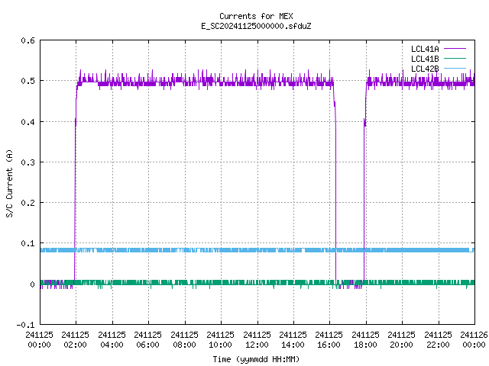Click the LCL41A legend label
The height and width of the screenshot is (366, 489).
[425, 49]
